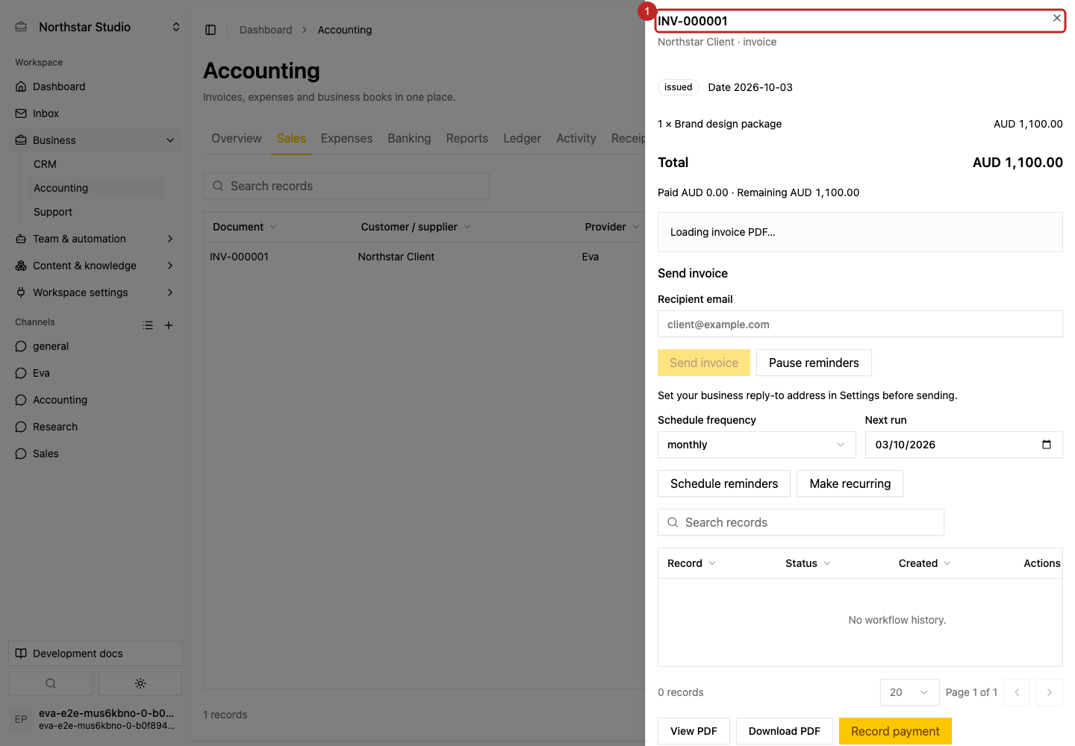Click the Download PDF button

click(x=785, y=731)
